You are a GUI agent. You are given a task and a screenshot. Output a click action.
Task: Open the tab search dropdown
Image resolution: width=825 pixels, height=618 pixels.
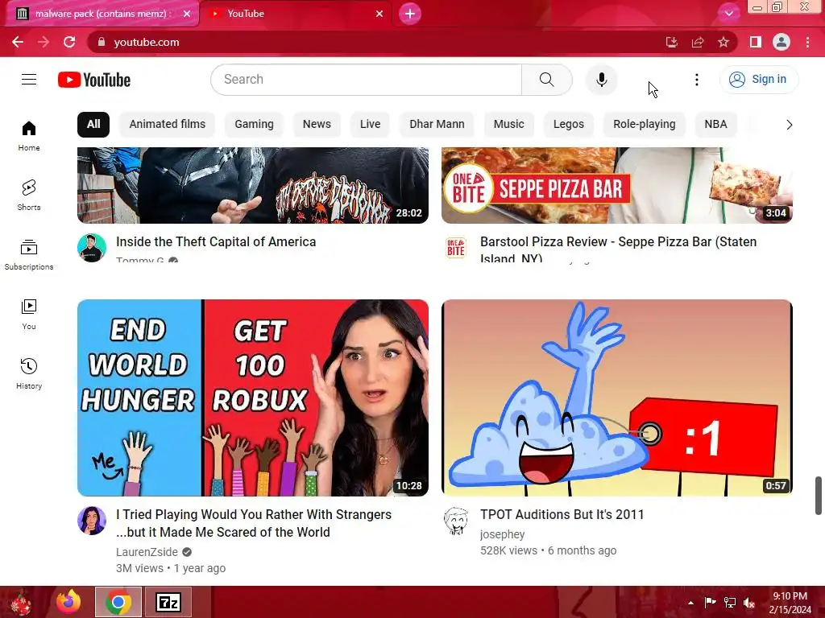tap(728, 14)
